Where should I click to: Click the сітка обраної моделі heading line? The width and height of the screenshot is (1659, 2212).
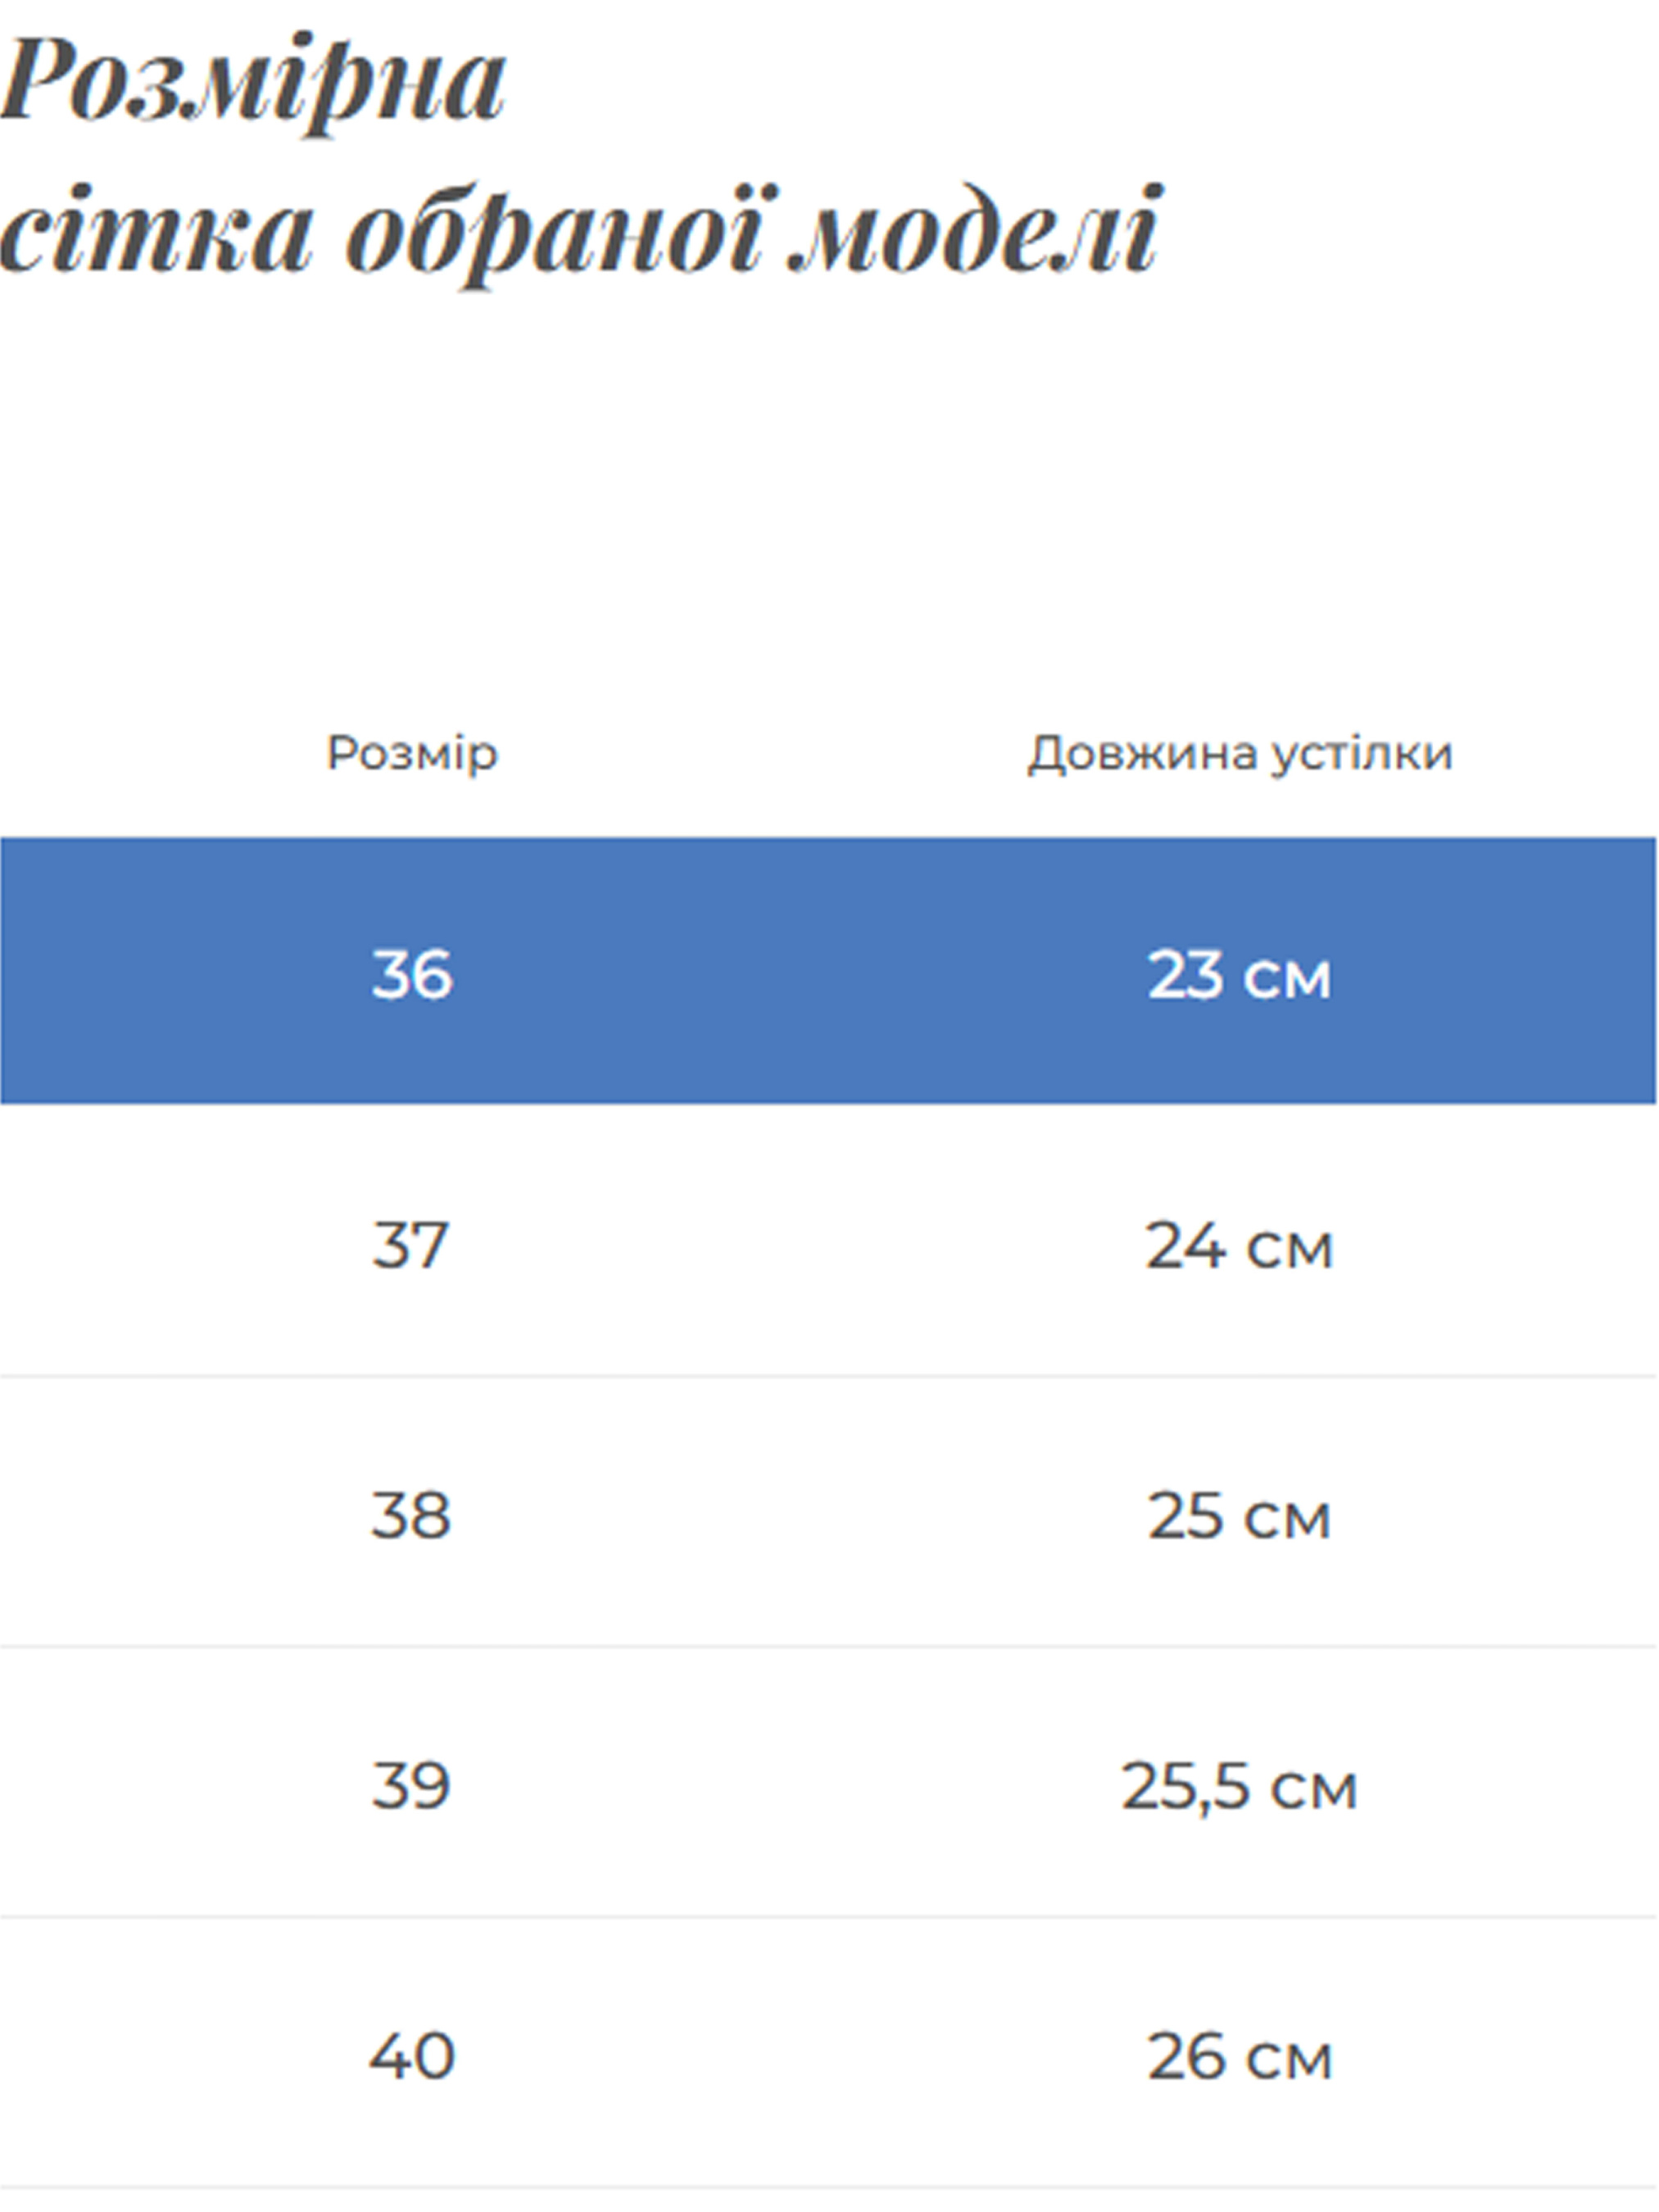tap(580, 232)
